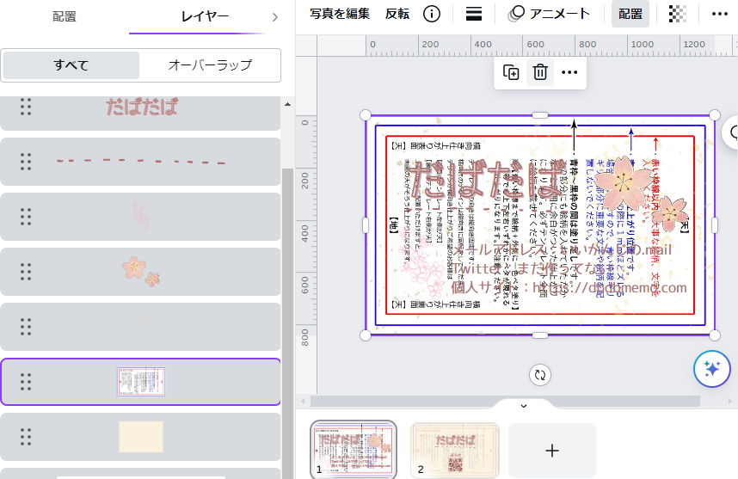Click the 反転 flip button
The width and height of the screenshot is (738, 479).
pos(397,14)
